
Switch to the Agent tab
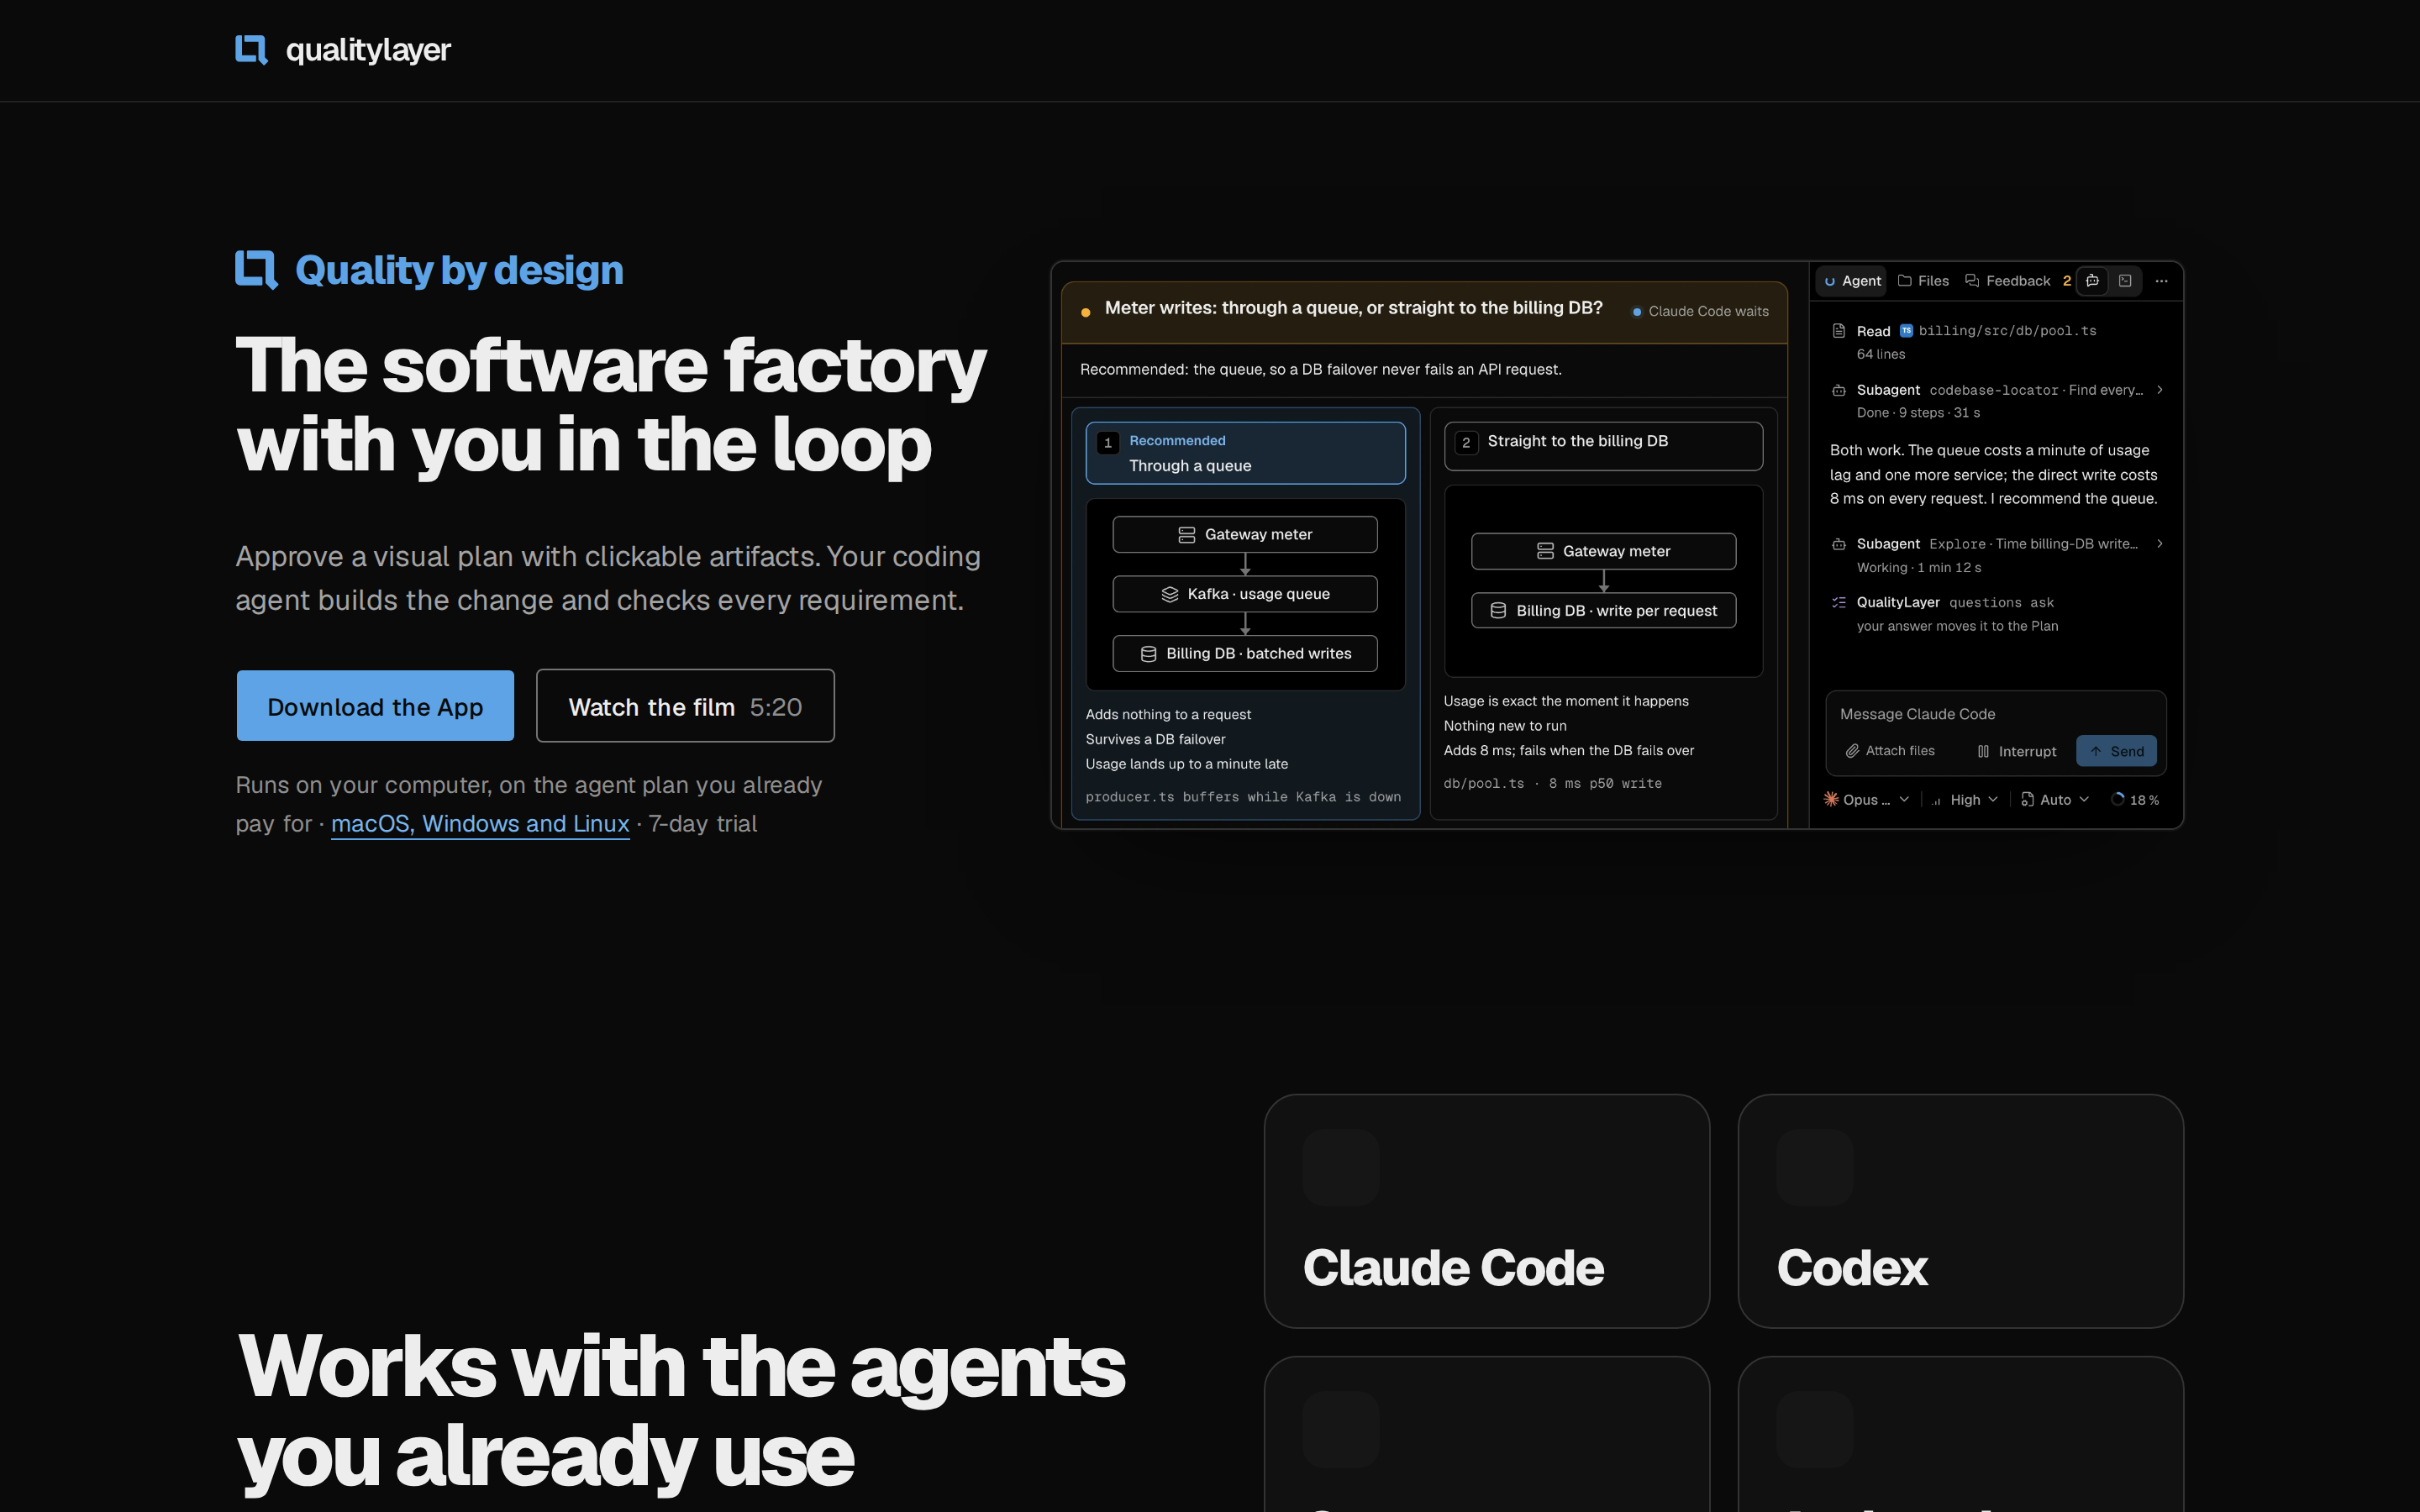[x=1852, y=281]
